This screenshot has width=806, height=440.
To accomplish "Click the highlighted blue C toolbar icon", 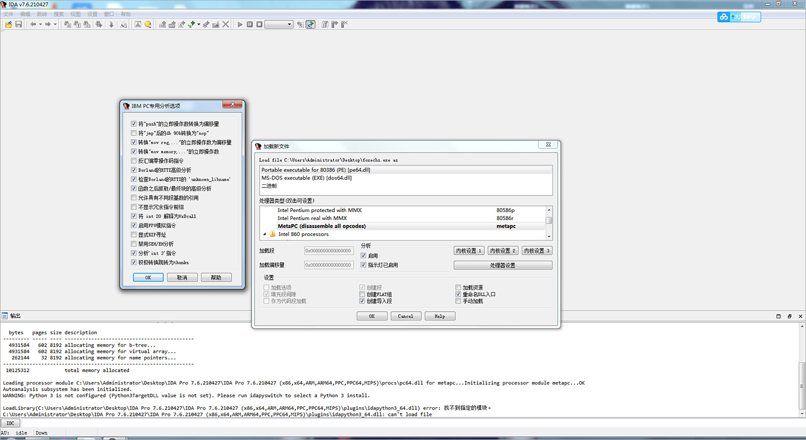I will coord(311,24).
